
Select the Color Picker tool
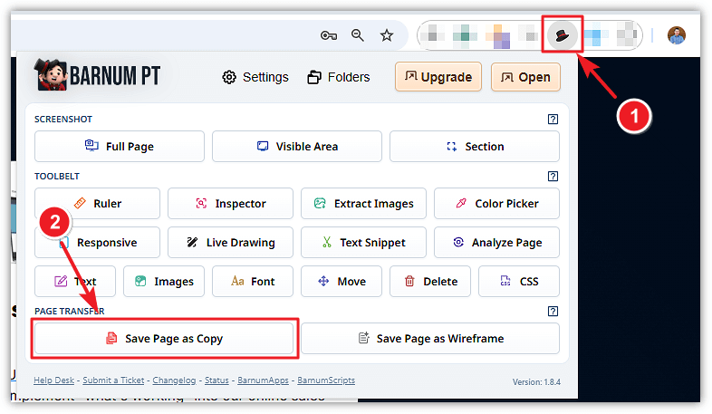point(496,203)
